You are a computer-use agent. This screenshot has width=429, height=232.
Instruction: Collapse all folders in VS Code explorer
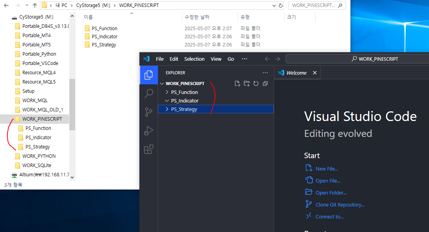[x=265, y=84]
